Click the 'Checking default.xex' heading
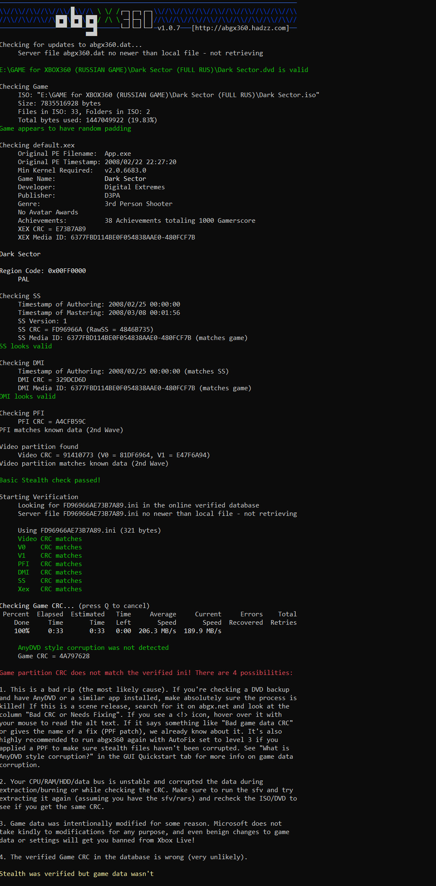Screen dimensions: 436x886 pyautogui.click(x=37, y=145)
